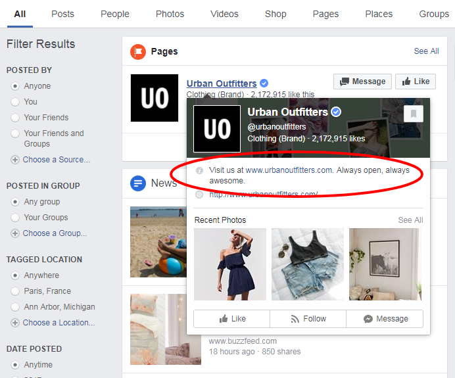Click See All beside Recent Photos
This screenshot has height=378, width=455.
pos(410,220)
